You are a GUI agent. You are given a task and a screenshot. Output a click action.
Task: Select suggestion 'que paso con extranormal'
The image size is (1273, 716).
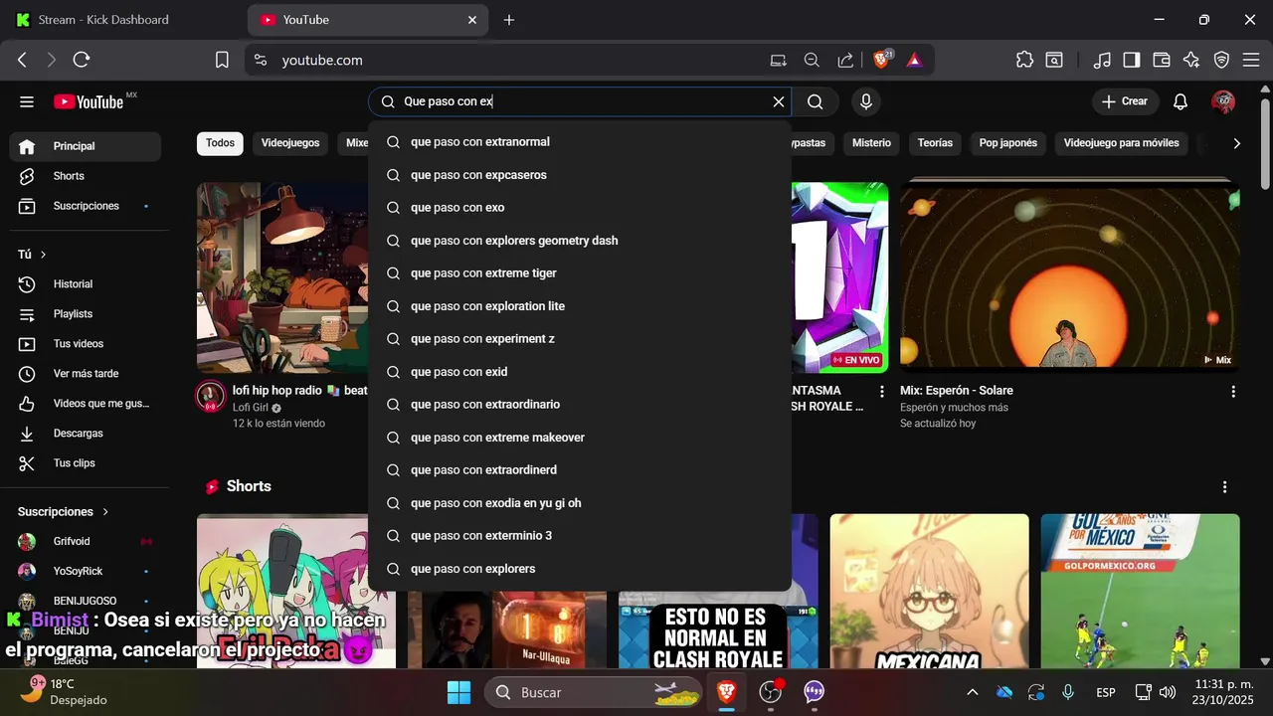[x=580, y=142]
